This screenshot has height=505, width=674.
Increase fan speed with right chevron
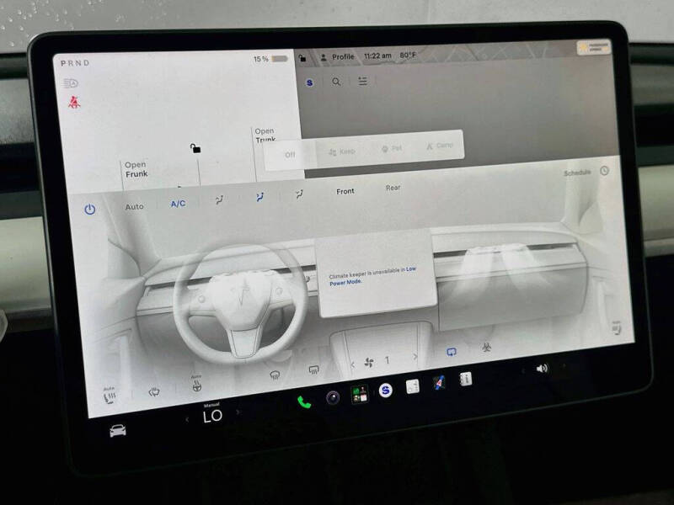coord(415,356)
